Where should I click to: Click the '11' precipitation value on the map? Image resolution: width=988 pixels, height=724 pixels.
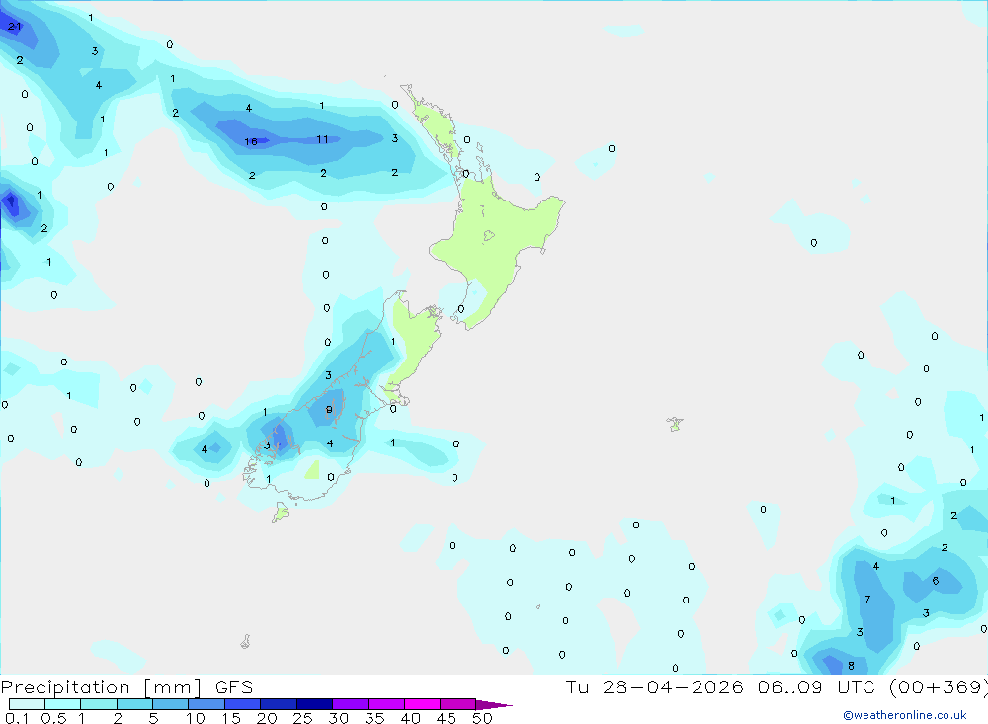tap(323, 139)
